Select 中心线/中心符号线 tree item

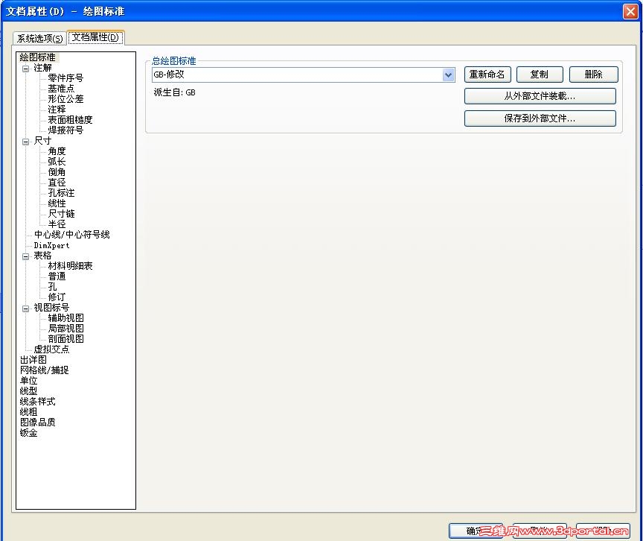tap(71, 235)
